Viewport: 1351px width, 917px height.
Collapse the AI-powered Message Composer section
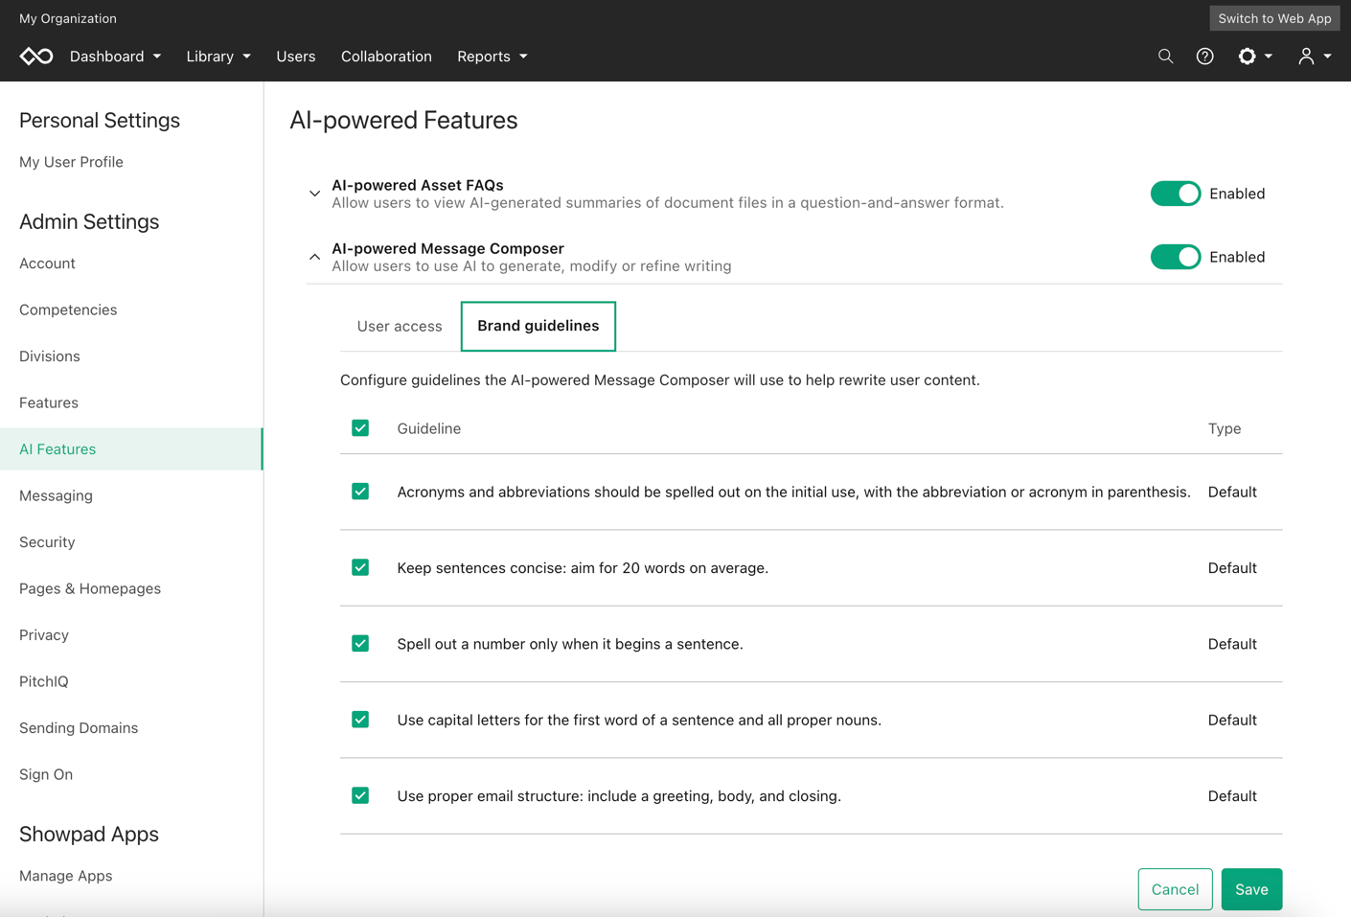pos(314,257)
